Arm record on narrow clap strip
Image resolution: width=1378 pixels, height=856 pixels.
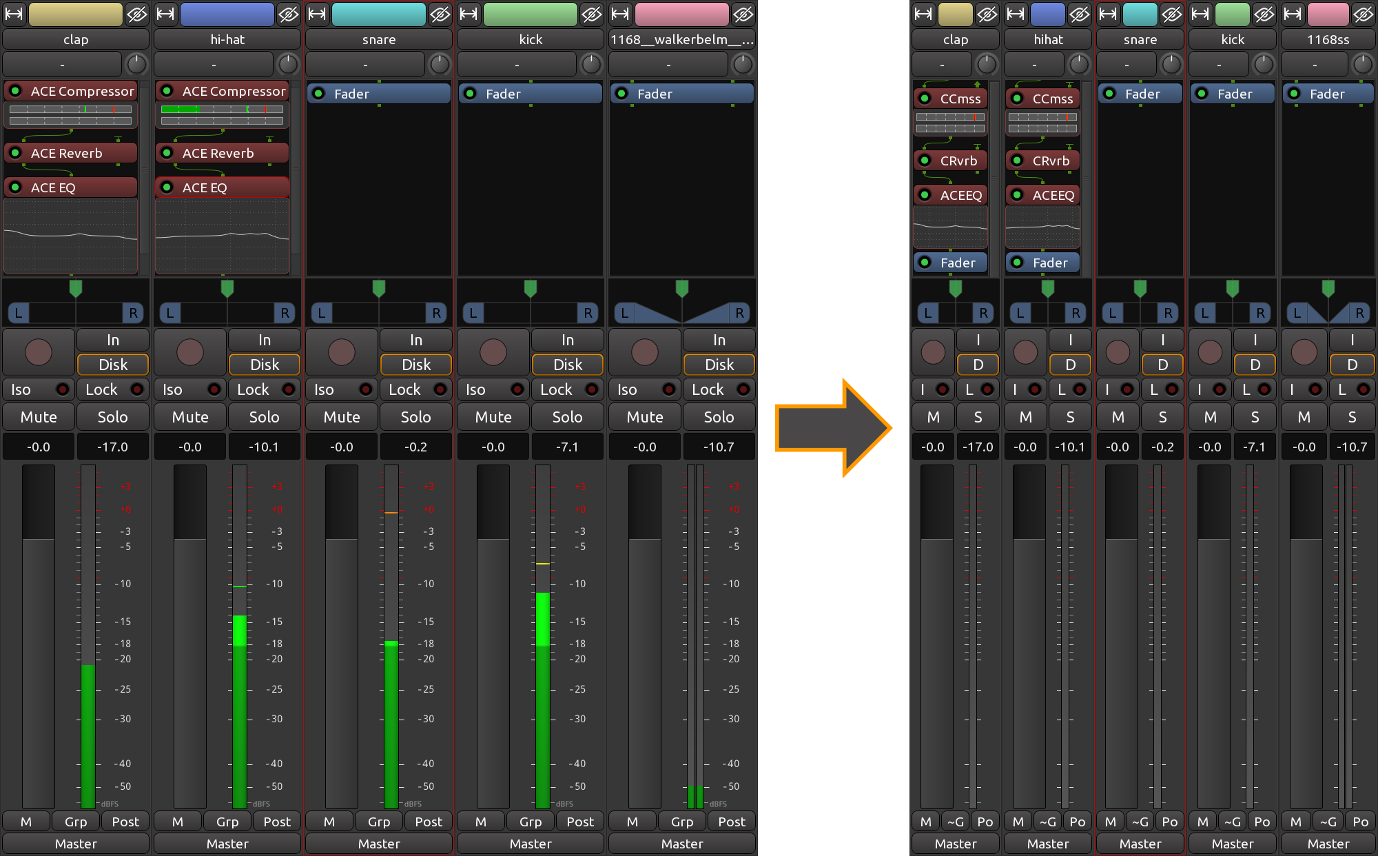(934, 352)
